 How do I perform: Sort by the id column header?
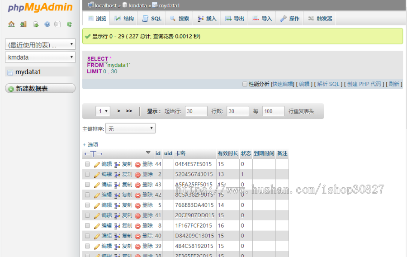tap(158, 153)
